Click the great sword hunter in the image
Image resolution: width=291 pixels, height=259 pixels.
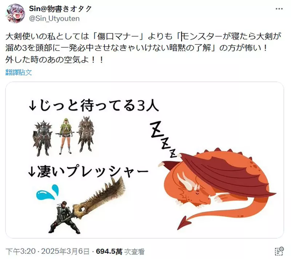coord(65,217)
